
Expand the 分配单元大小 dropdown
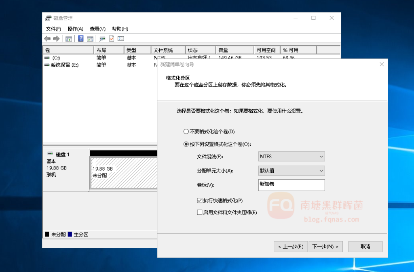point(291,171)
